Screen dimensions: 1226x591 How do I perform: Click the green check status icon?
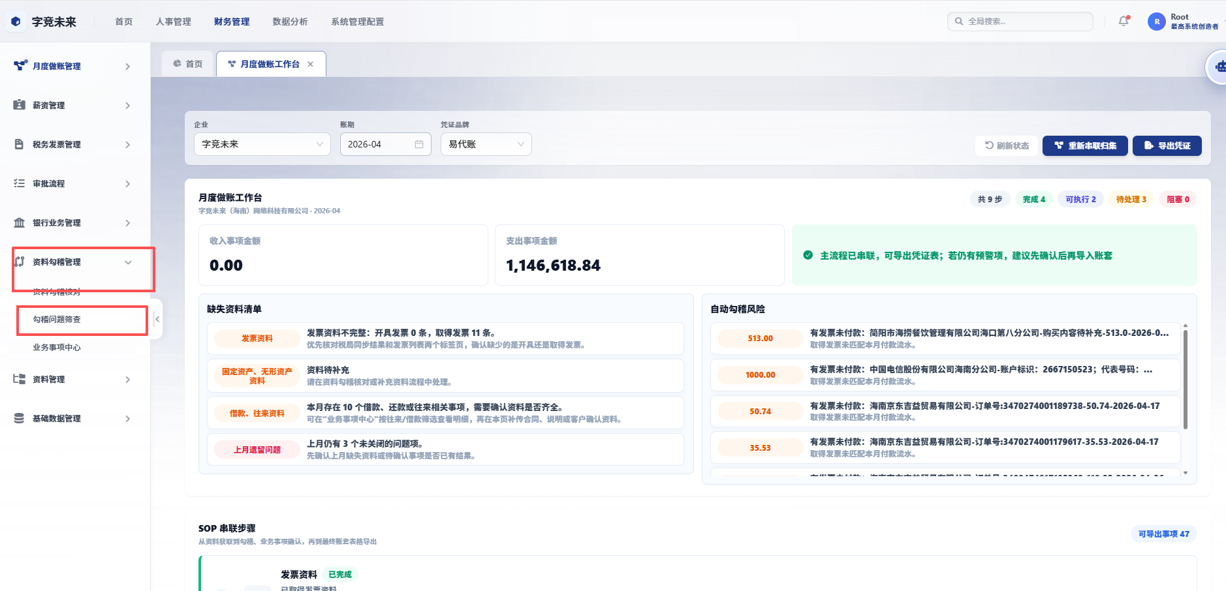pyautogui.click(x=808, y=255)
